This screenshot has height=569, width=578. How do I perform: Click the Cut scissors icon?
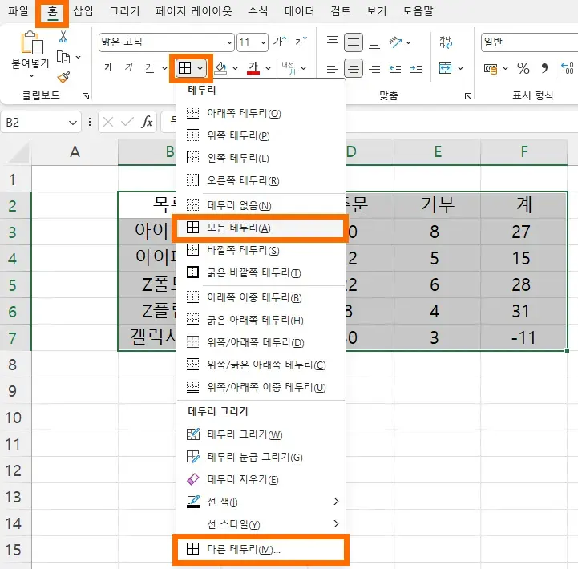63,37
